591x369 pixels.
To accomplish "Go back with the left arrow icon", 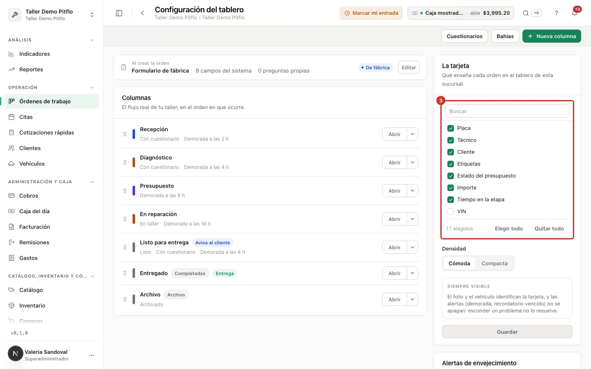I will (x=142, y=13).
